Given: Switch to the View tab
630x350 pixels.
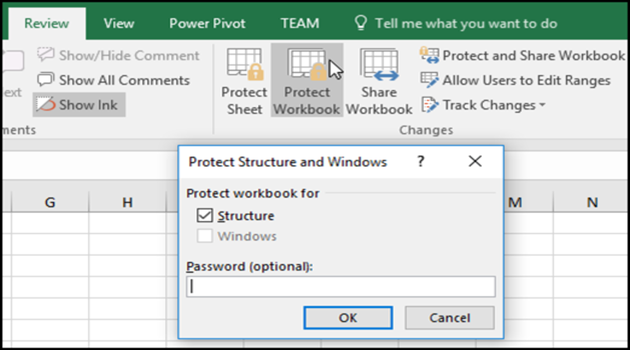Looking at the screenshot, I should click(x=119, y=23).
